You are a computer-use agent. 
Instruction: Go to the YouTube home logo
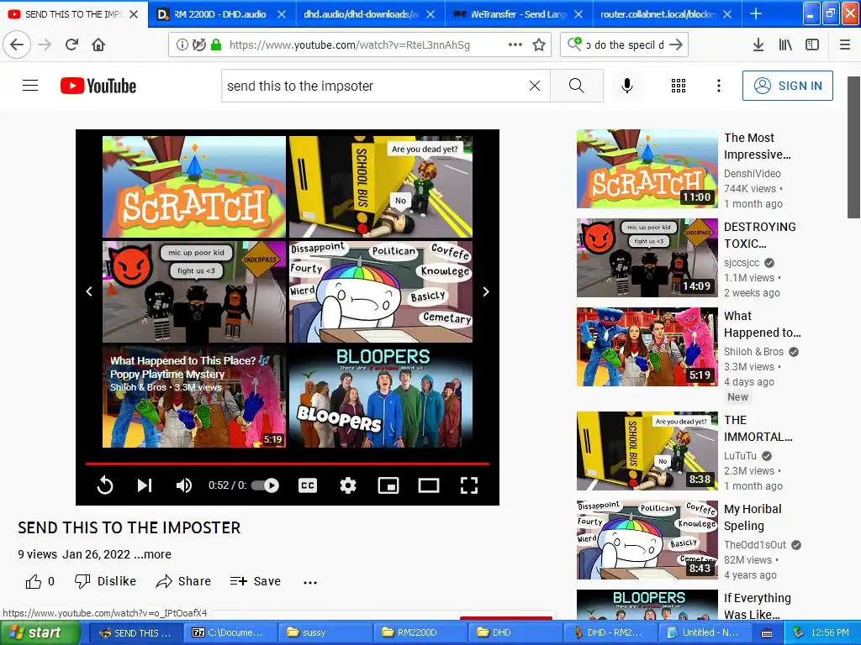tap(98, 86)
